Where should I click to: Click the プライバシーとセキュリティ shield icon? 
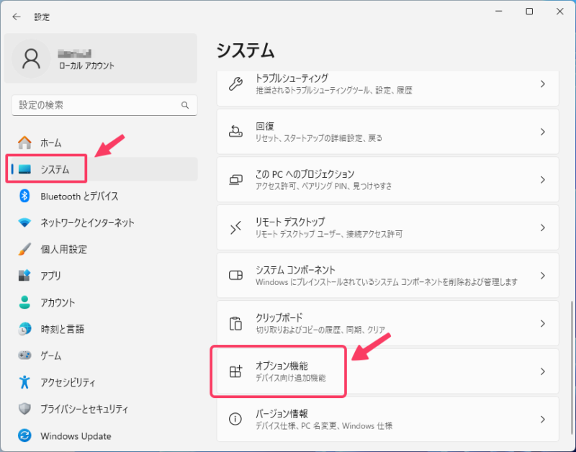coord(24,409)
